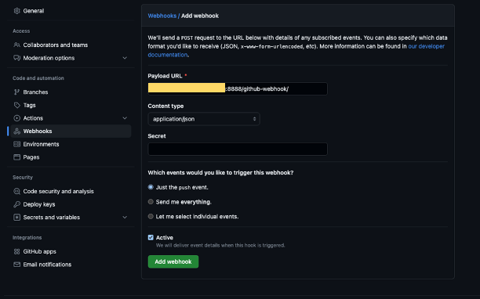The width and height of the screenshot is (480, 299).
Task: Click the Webhooks breadcrumb link
Action: click(162, 16)
